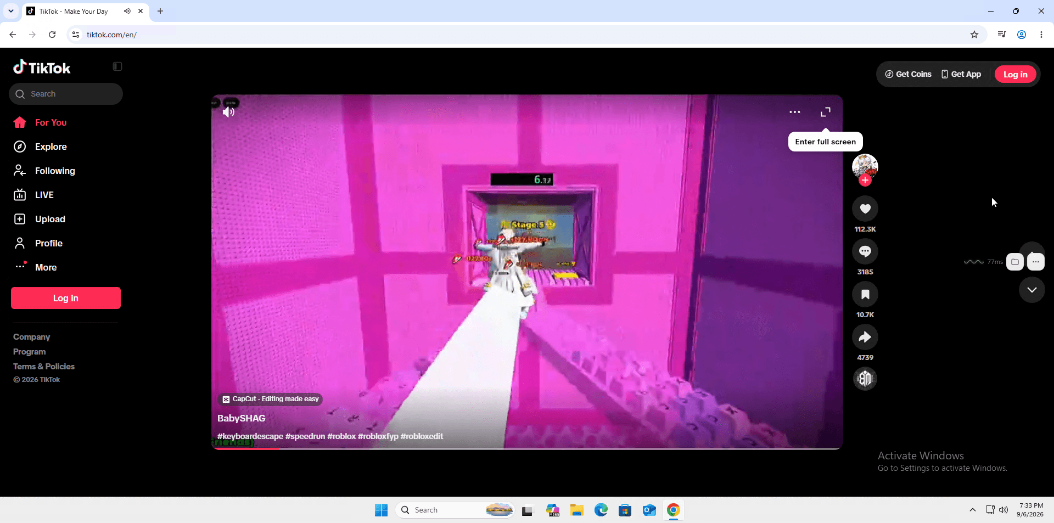Viewport: 1054px width, 523px height.
Task: Open the volume control in system tray
Action: click(x=1003, y=510)
